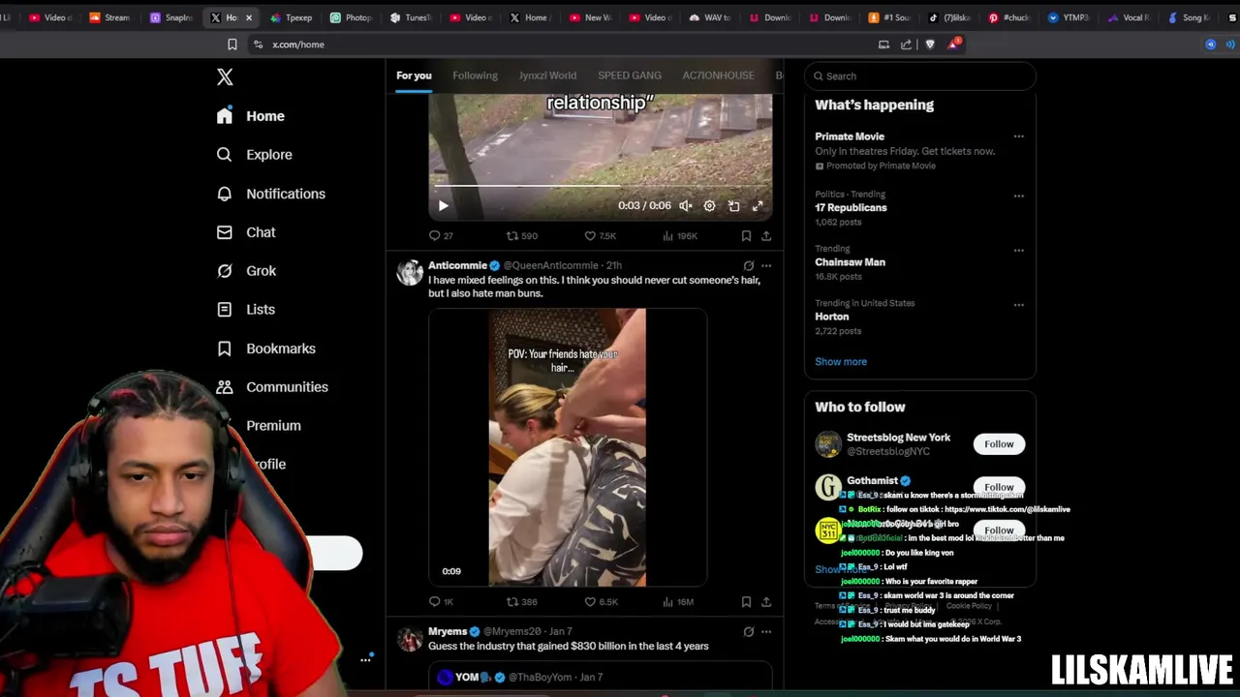Repost the post with 590 reposts
The height and width of the screenshot is (697, 1240).
521,236
